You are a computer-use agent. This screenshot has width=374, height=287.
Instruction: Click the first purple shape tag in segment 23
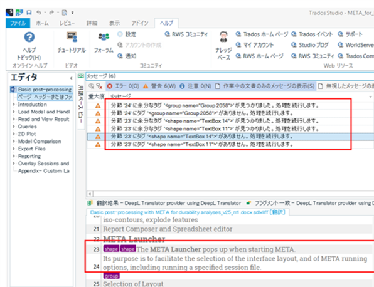click(111, 249)
